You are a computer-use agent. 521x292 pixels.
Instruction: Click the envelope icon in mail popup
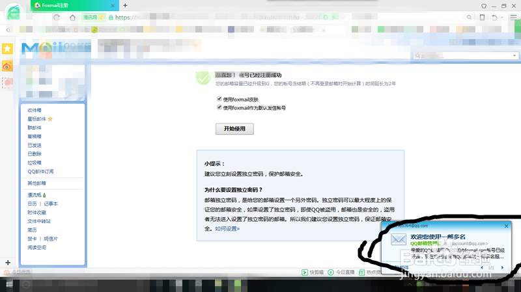(x=398, y=239)
